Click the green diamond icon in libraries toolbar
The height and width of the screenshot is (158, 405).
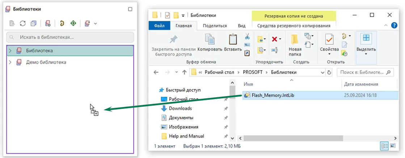pos(73,24)
